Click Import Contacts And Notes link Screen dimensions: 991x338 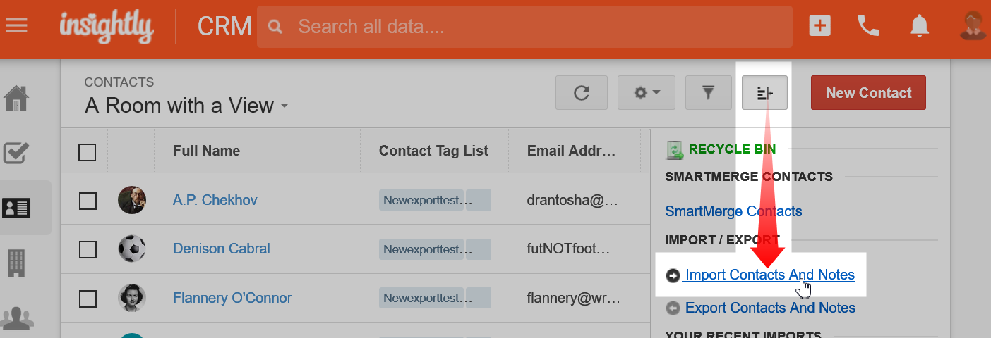tap(769, 275)
